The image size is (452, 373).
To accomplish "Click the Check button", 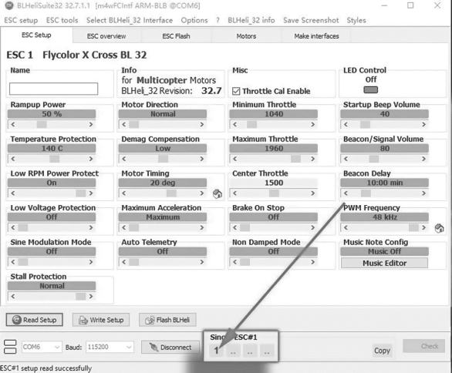I will click(423, 346).
